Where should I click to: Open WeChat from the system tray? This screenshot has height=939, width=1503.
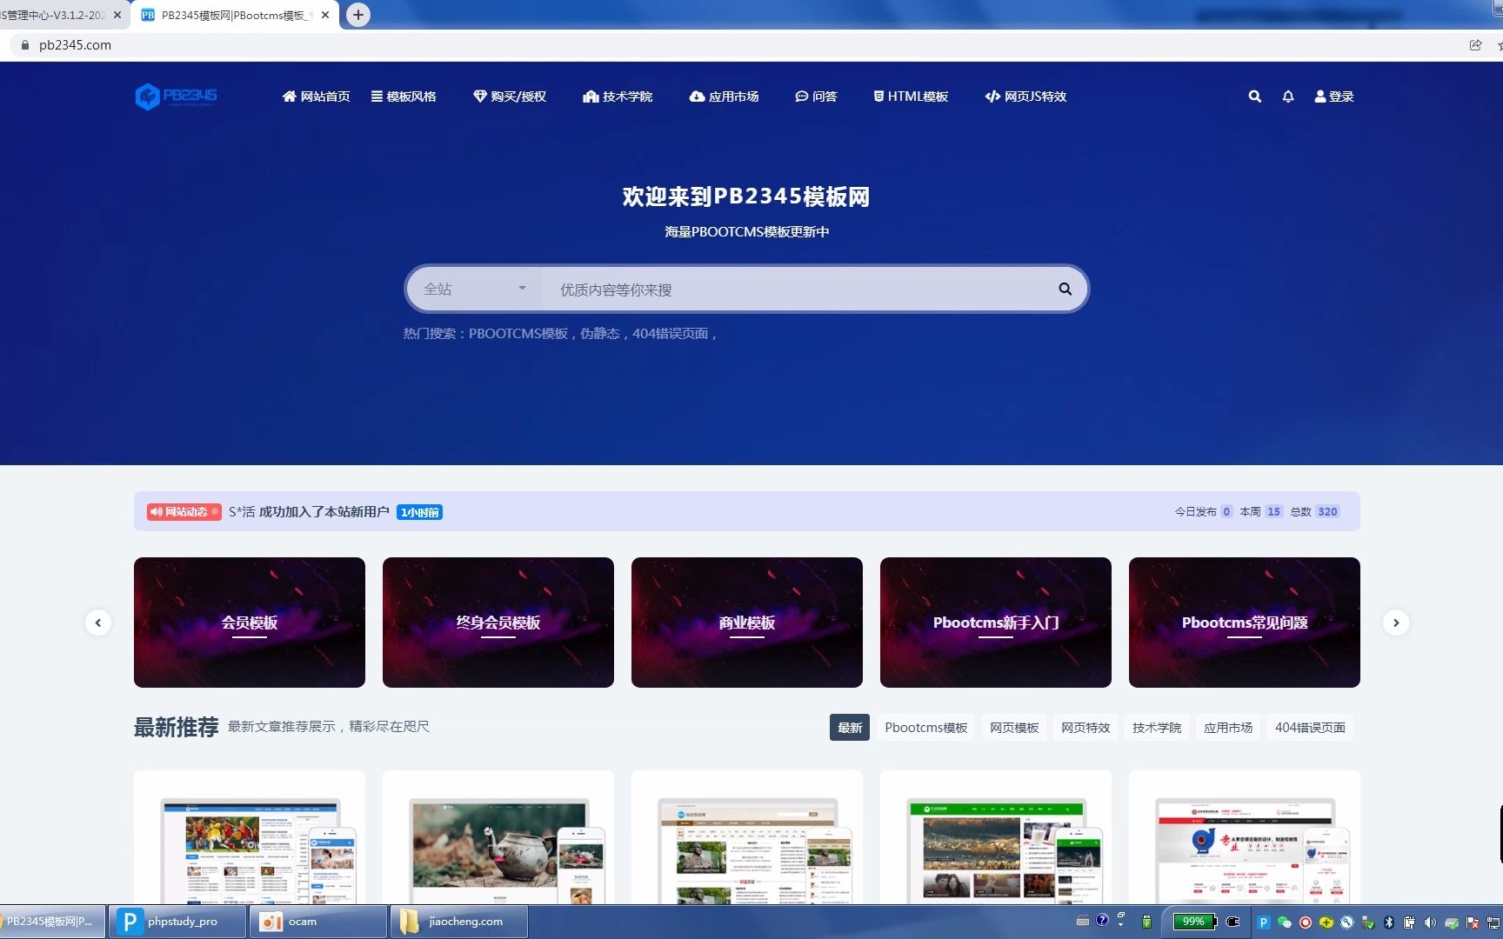pyautogui.click(x=1284, y=922)
